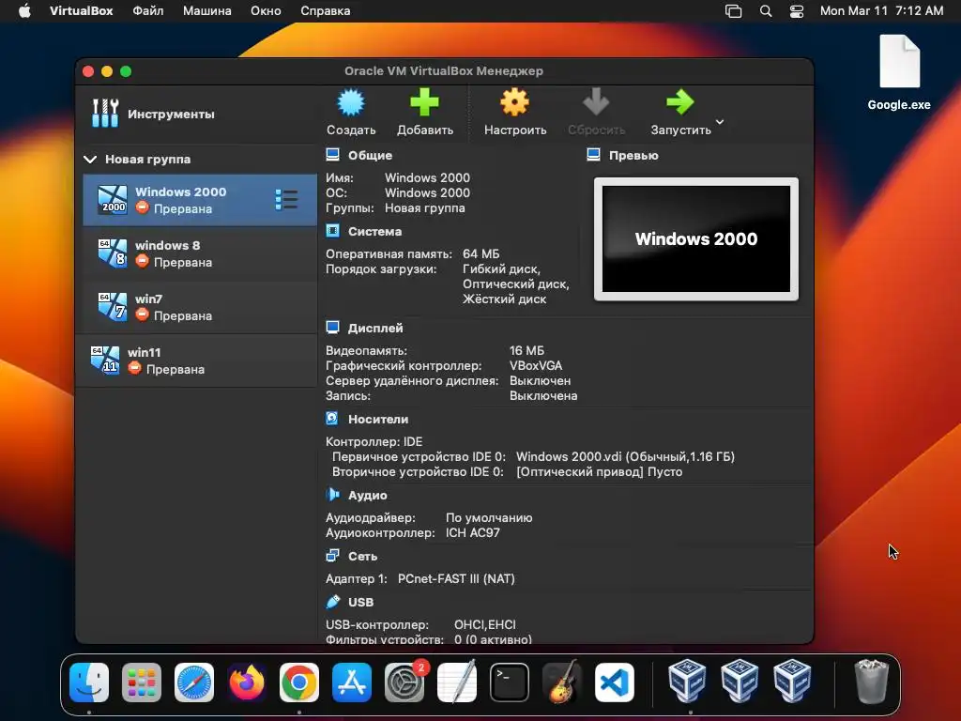The width and height of the screenshot is (961, 721).
Task: Open the Запустить dropdown chevron
Action: tap(720, 121)
